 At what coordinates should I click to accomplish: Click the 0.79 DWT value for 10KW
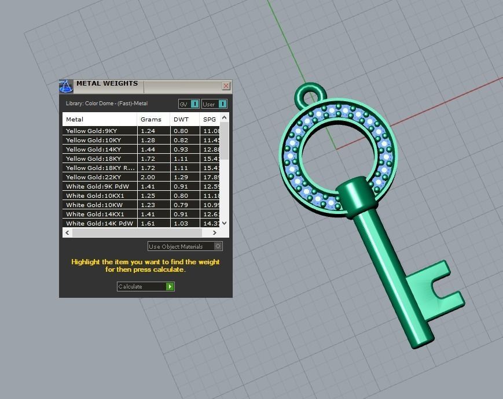(181, 205)
